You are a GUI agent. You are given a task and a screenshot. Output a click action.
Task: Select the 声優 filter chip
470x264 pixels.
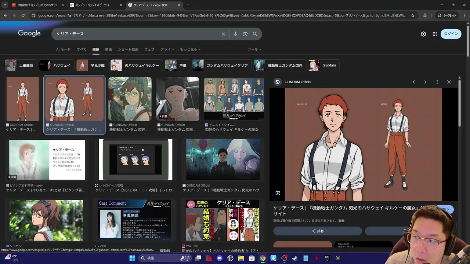tap(177, 65)
